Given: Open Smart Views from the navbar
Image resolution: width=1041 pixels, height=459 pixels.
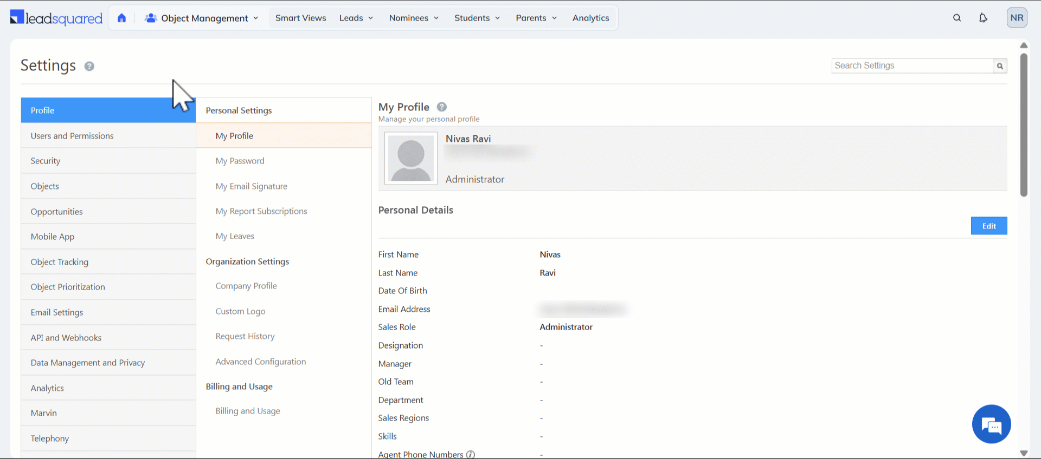Looking at the screenshot, I should (300, 18).
